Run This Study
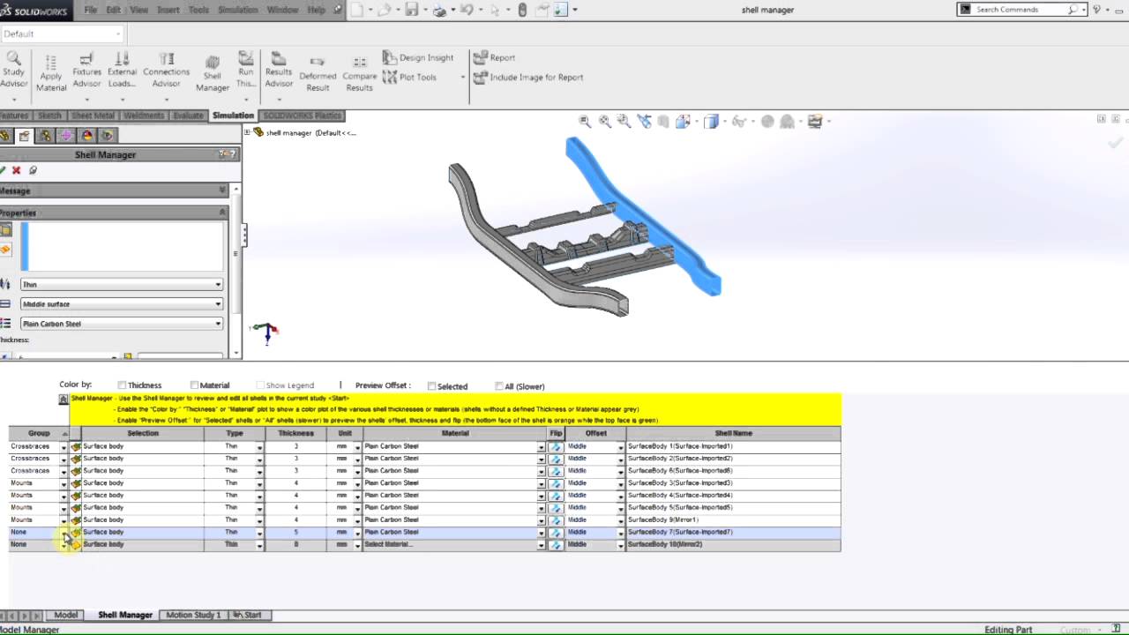This screenshot has height=635, width=1129. (x=246, y=70)
